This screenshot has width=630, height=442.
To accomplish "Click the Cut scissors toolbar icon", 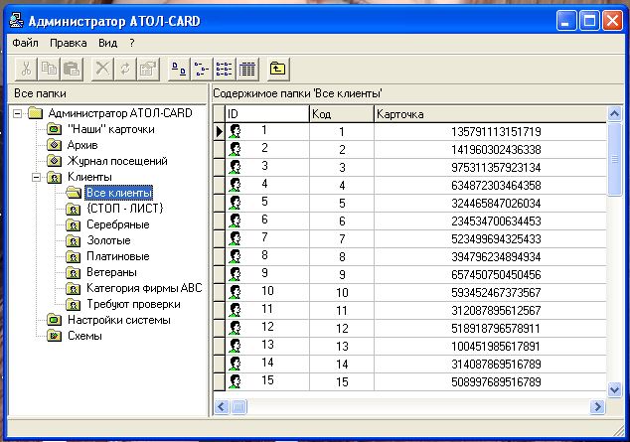I will click(27, 69).
